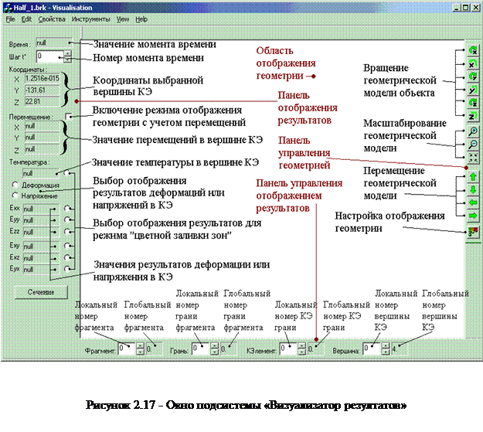Select the Exy radio button
The image size is (483, 432).
click(66, 246)
